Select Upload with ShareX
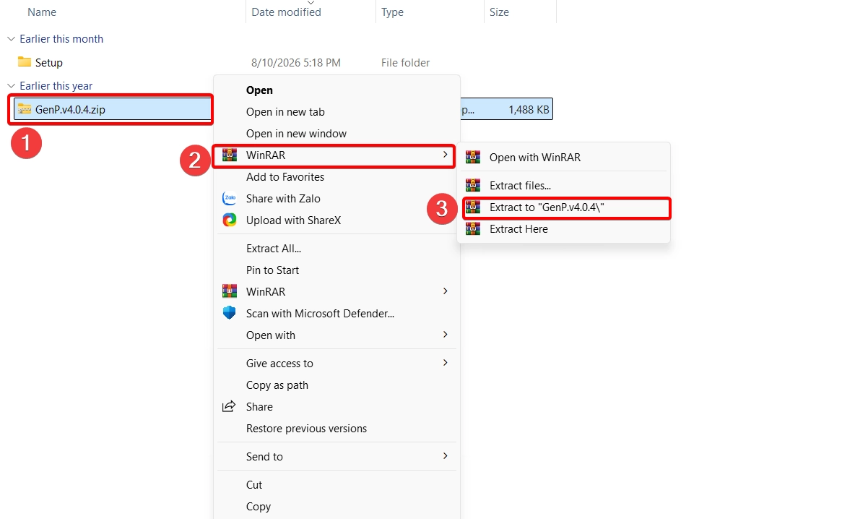The height and width of the screenshot is (519, 868). pyautogui.click(x=293, y=220)
